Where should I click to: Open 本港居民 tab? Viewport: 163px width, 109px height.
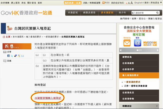pyautogui.click(x=73, y=13)
